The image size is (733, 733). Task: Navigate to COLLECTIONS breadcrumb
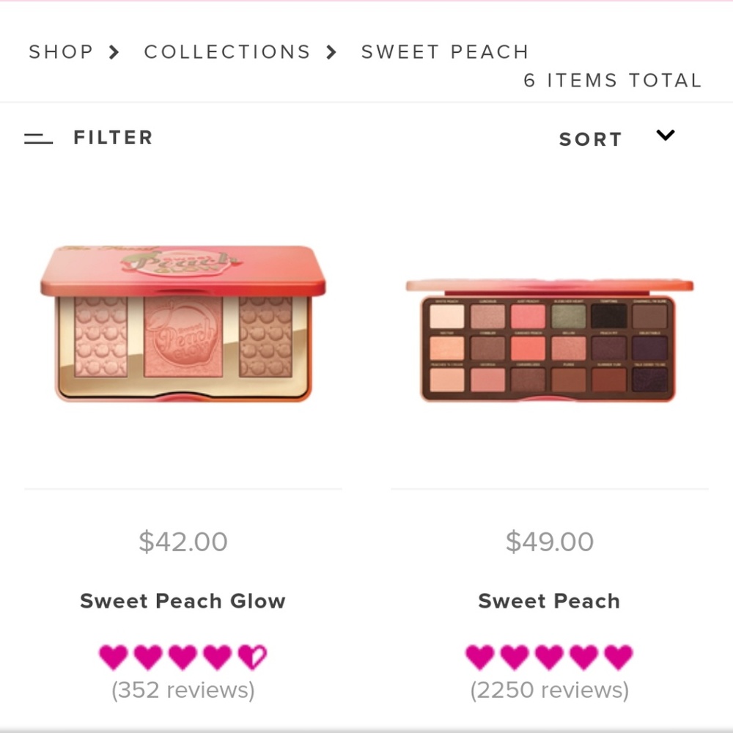point(227,51)
